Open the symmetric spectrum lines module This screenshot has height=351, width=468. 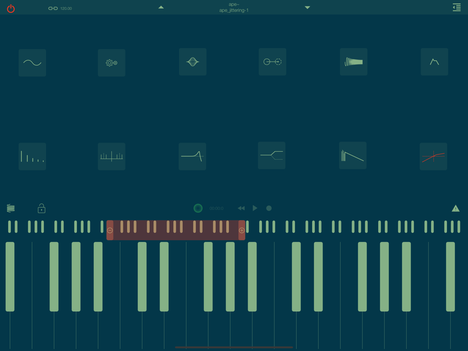(x=112, y=156)
